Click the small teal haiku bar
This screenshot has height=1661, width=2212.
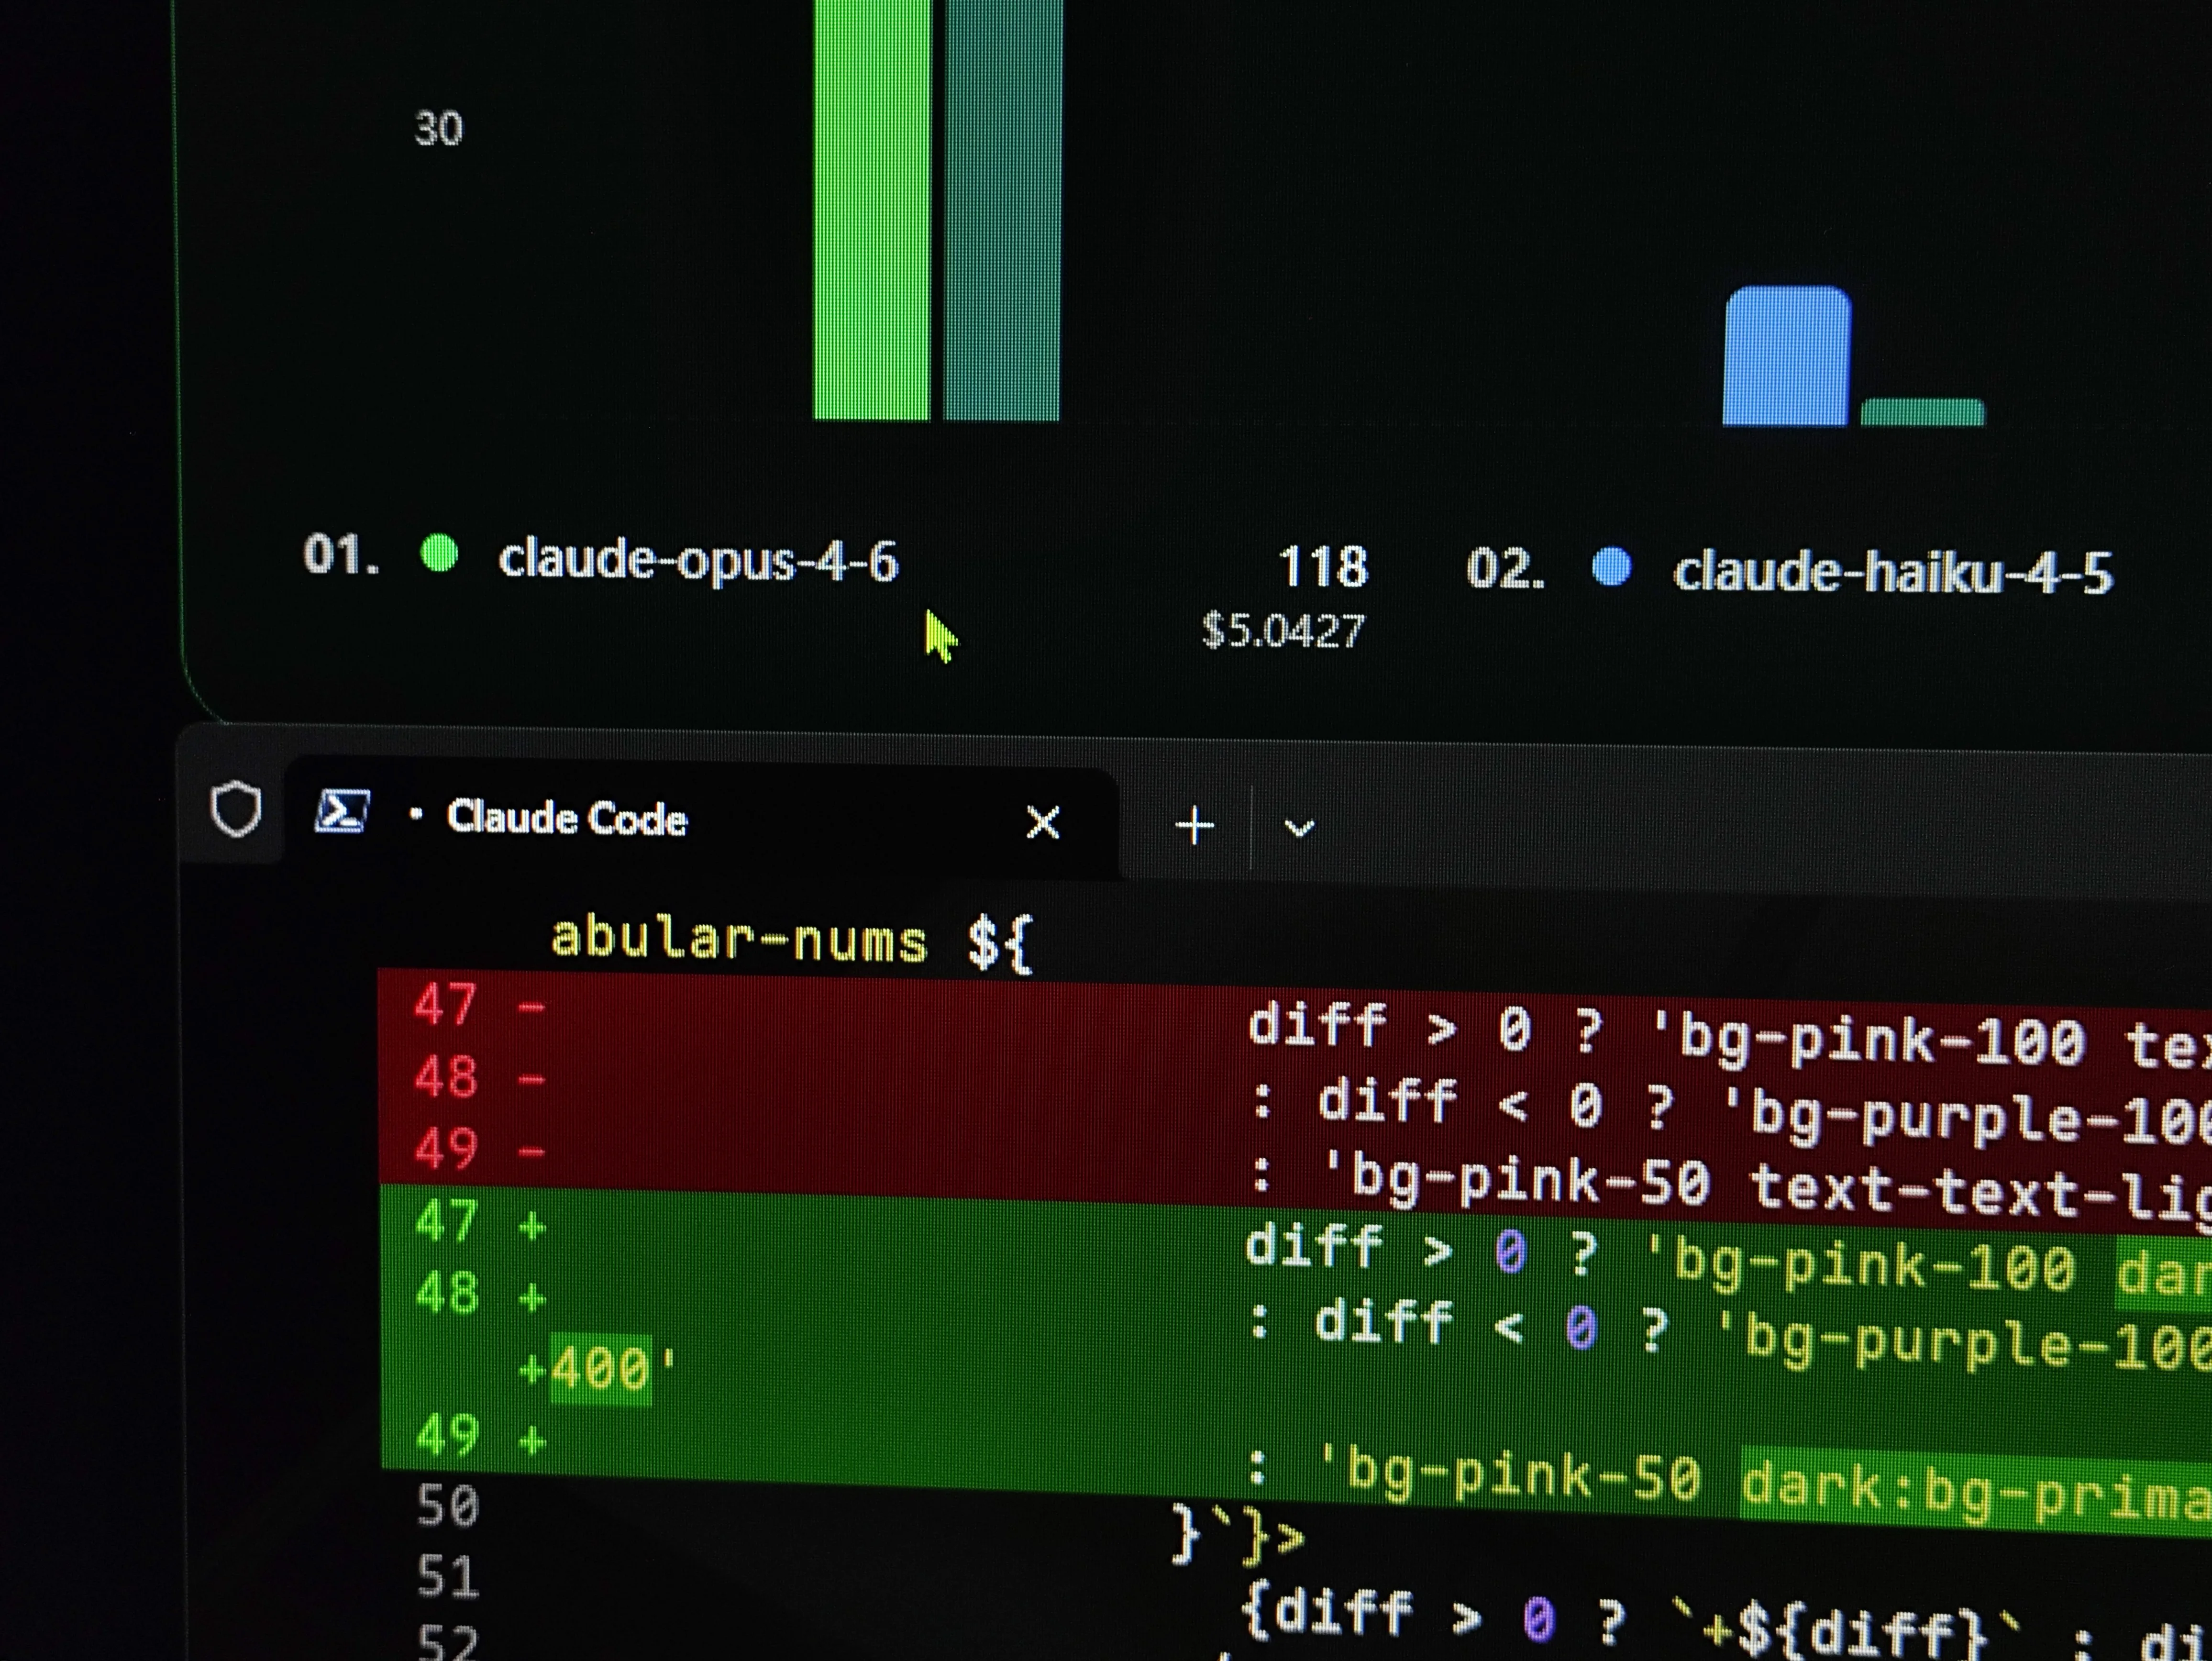(x=1922, y=412)
